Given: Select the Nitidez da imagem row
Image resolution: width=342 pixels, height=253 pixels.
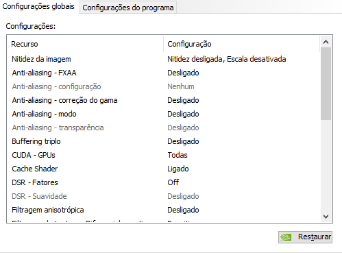Looking at the screenshot, I should click(163, 59).
